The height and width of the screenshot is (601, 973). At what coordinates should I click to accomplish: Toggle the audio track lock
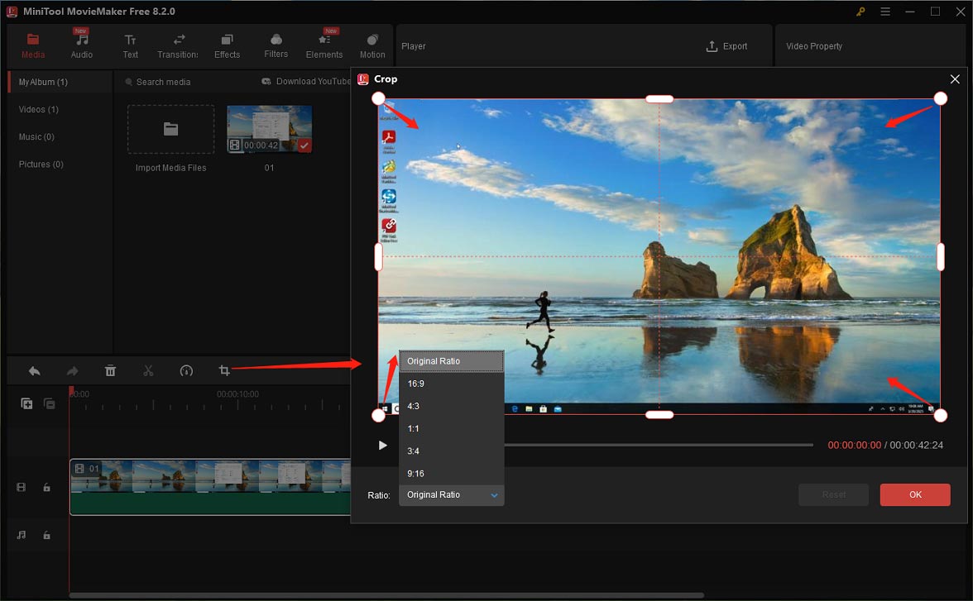46,535
